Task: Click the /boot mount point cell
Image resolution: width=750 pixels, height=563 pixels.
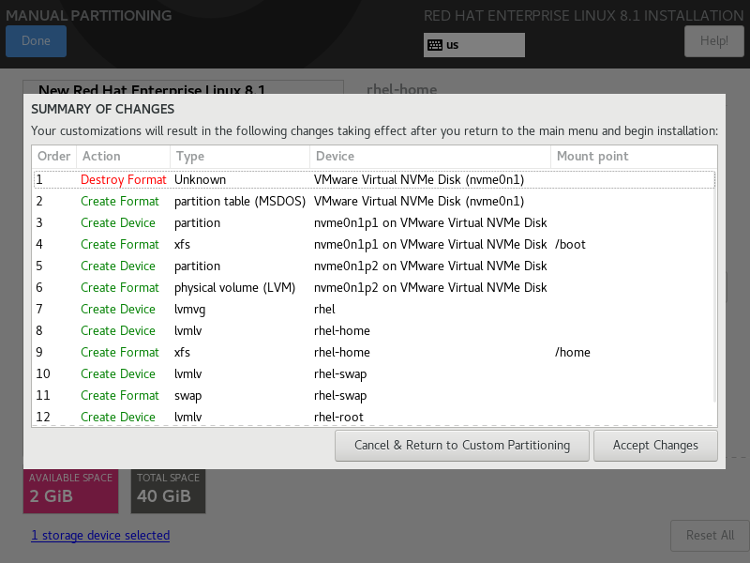Action: click(x=570, y=244)
